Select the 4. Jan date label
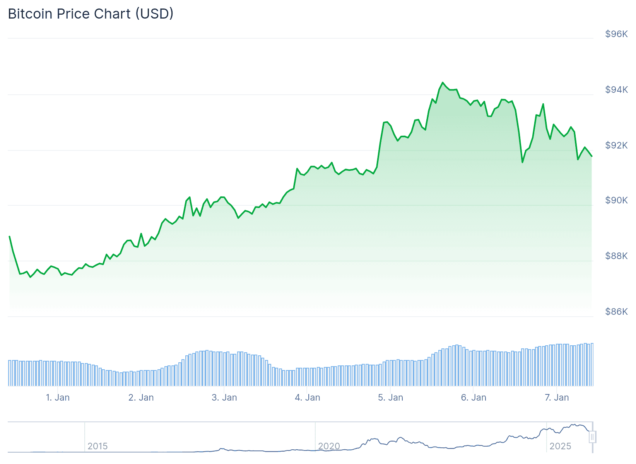 pyautogui.click(x=307, y=397)
